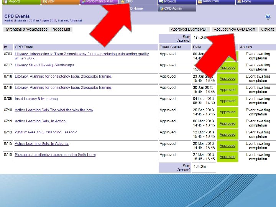Click green Approved cell for 13 Mar event
Screen dimensions: 276x207
point(228,134)
